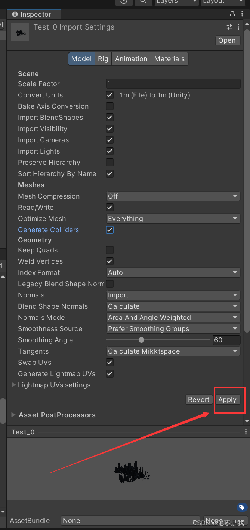Click the AssetBundle tag icon near bottom
Image resolution: width=250 pixels, height=530 pixels.
[242, 507]
